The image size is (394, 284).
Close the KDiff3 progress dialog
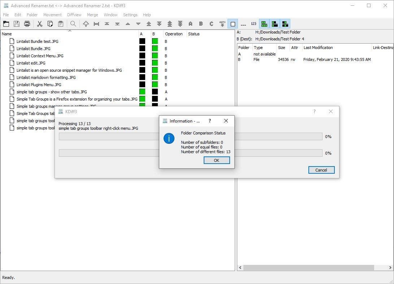(x=331, y=111)
